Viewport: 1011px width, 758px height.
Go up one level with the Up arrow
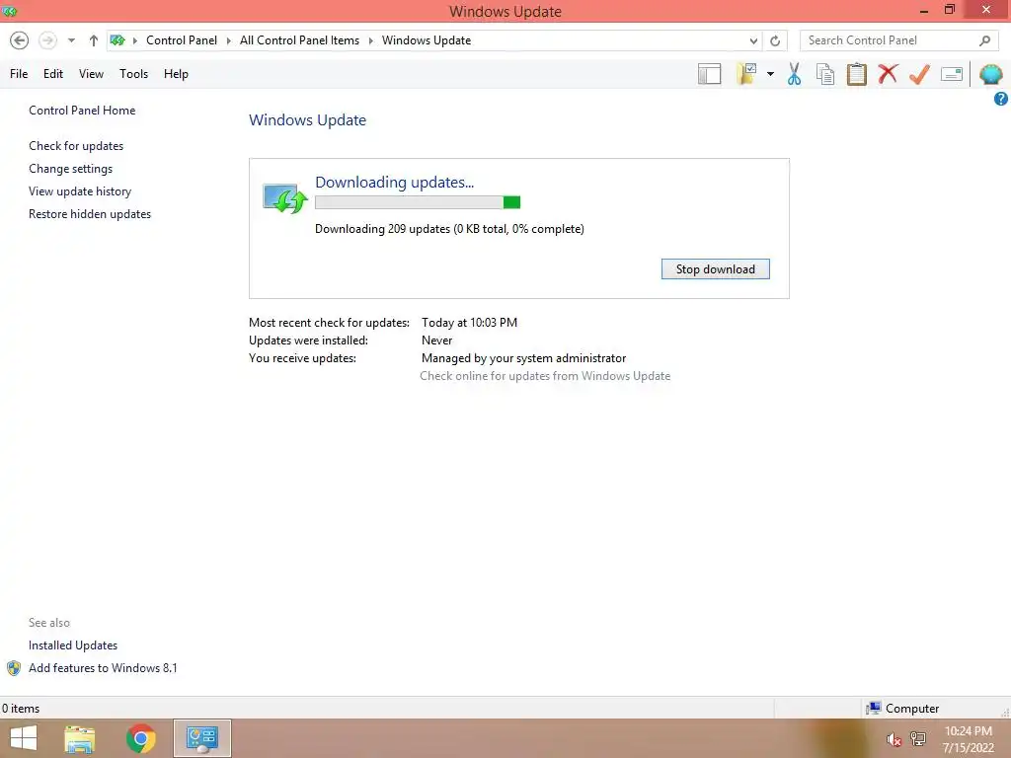coord(94,40)
